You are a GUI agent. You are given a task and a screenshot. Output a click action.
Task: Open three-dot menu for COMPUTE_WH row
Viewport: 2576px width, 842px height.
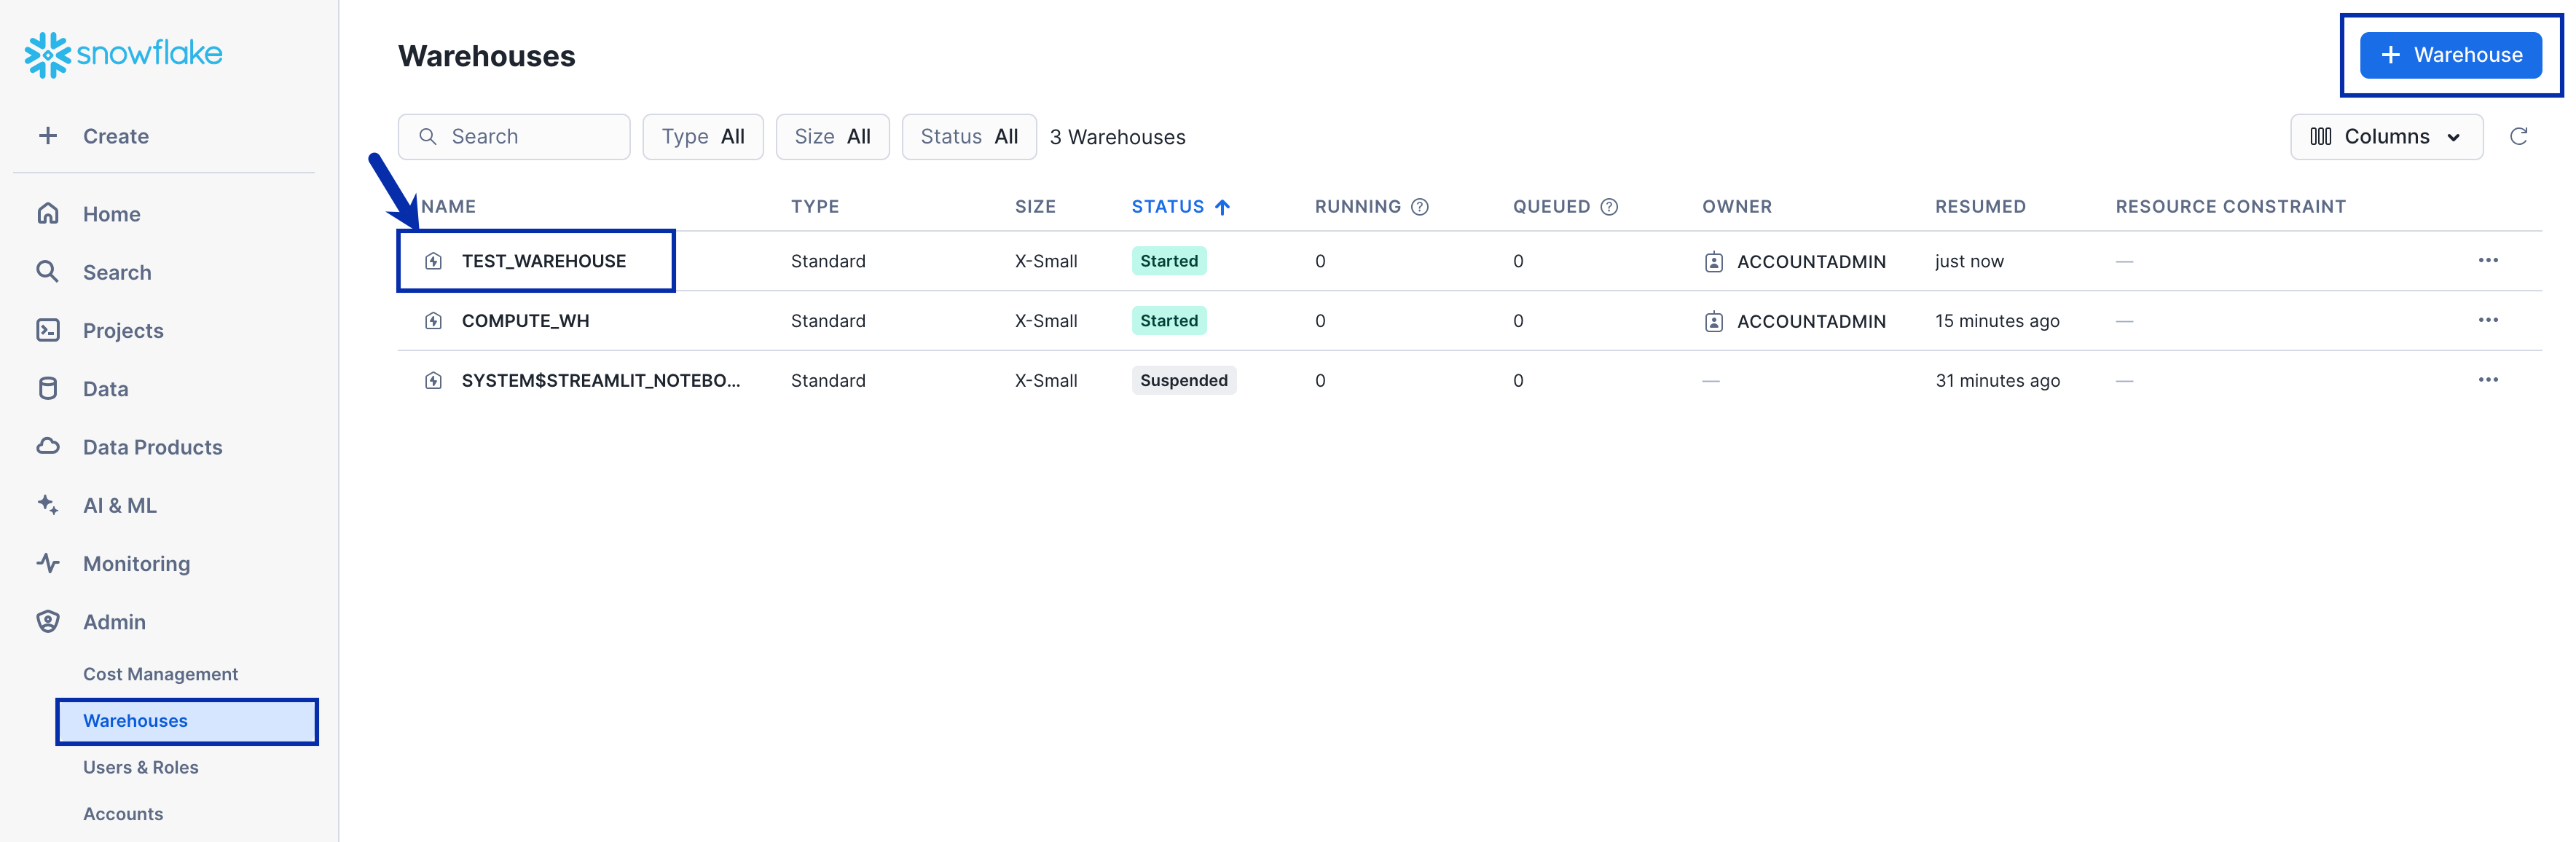2487,321
